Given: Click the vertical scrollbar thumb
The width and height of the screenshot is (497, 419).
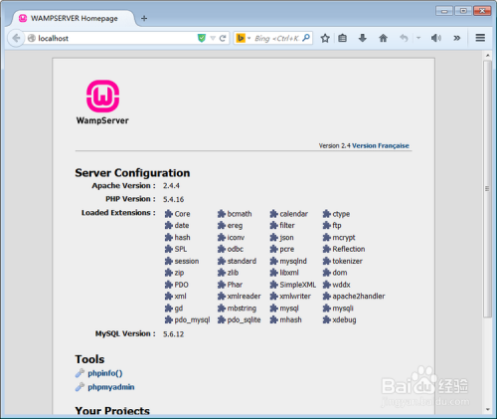Looking at the screenshot, I should pyautogui.click(x=487, y=188).
